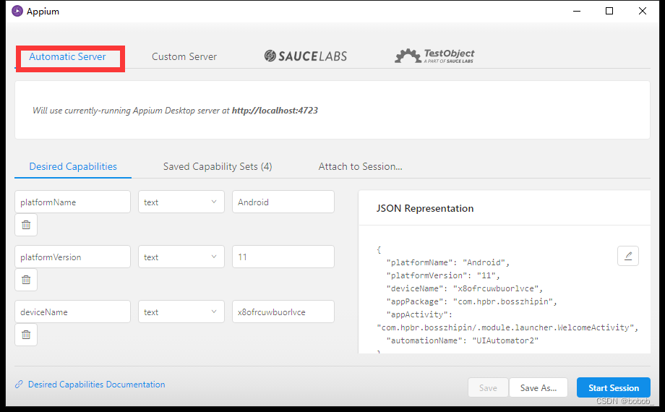The width and height of the screenshot is (665, 412).
Task: Open Saved Capability Sets (4) tab
Action: 218,166
